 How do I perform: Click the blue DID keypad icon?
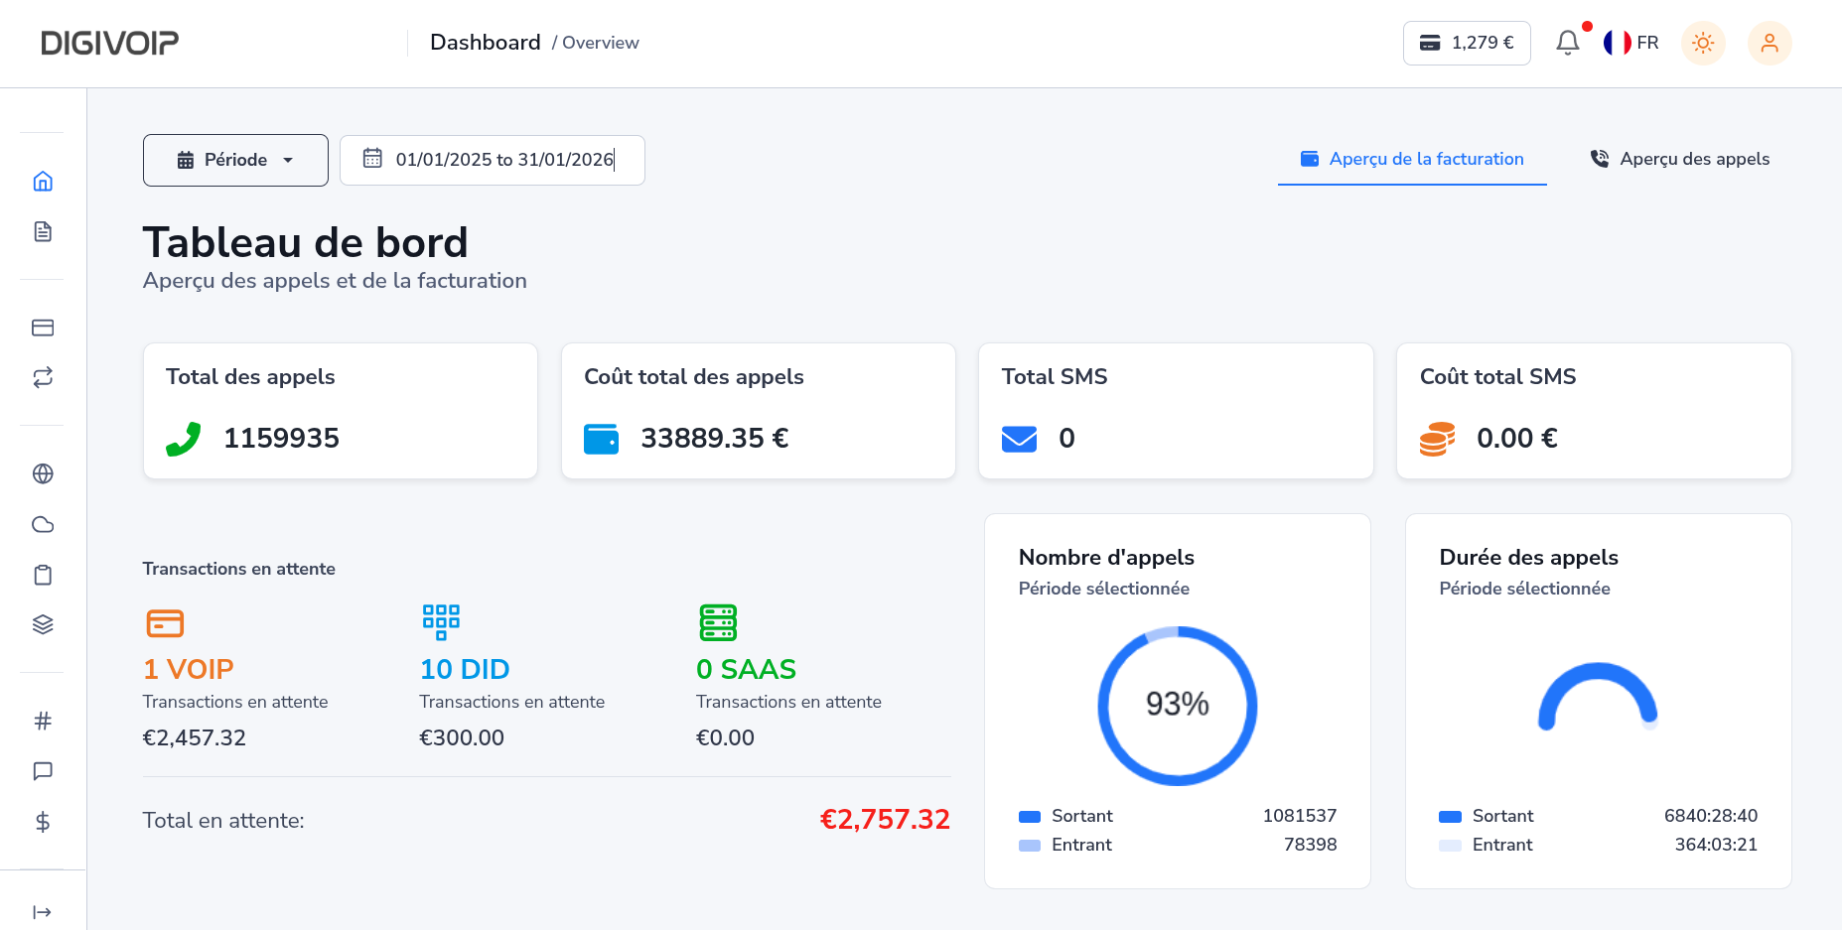click(441, 622)
